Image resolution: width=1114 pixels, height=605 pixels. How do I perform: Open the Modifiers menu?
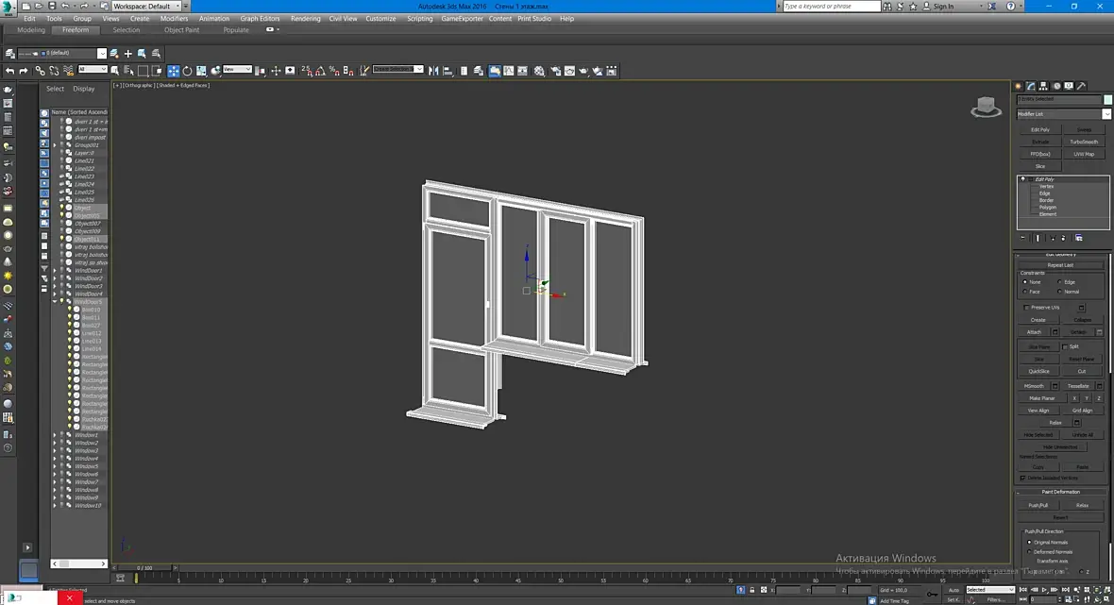coord(174,19)
